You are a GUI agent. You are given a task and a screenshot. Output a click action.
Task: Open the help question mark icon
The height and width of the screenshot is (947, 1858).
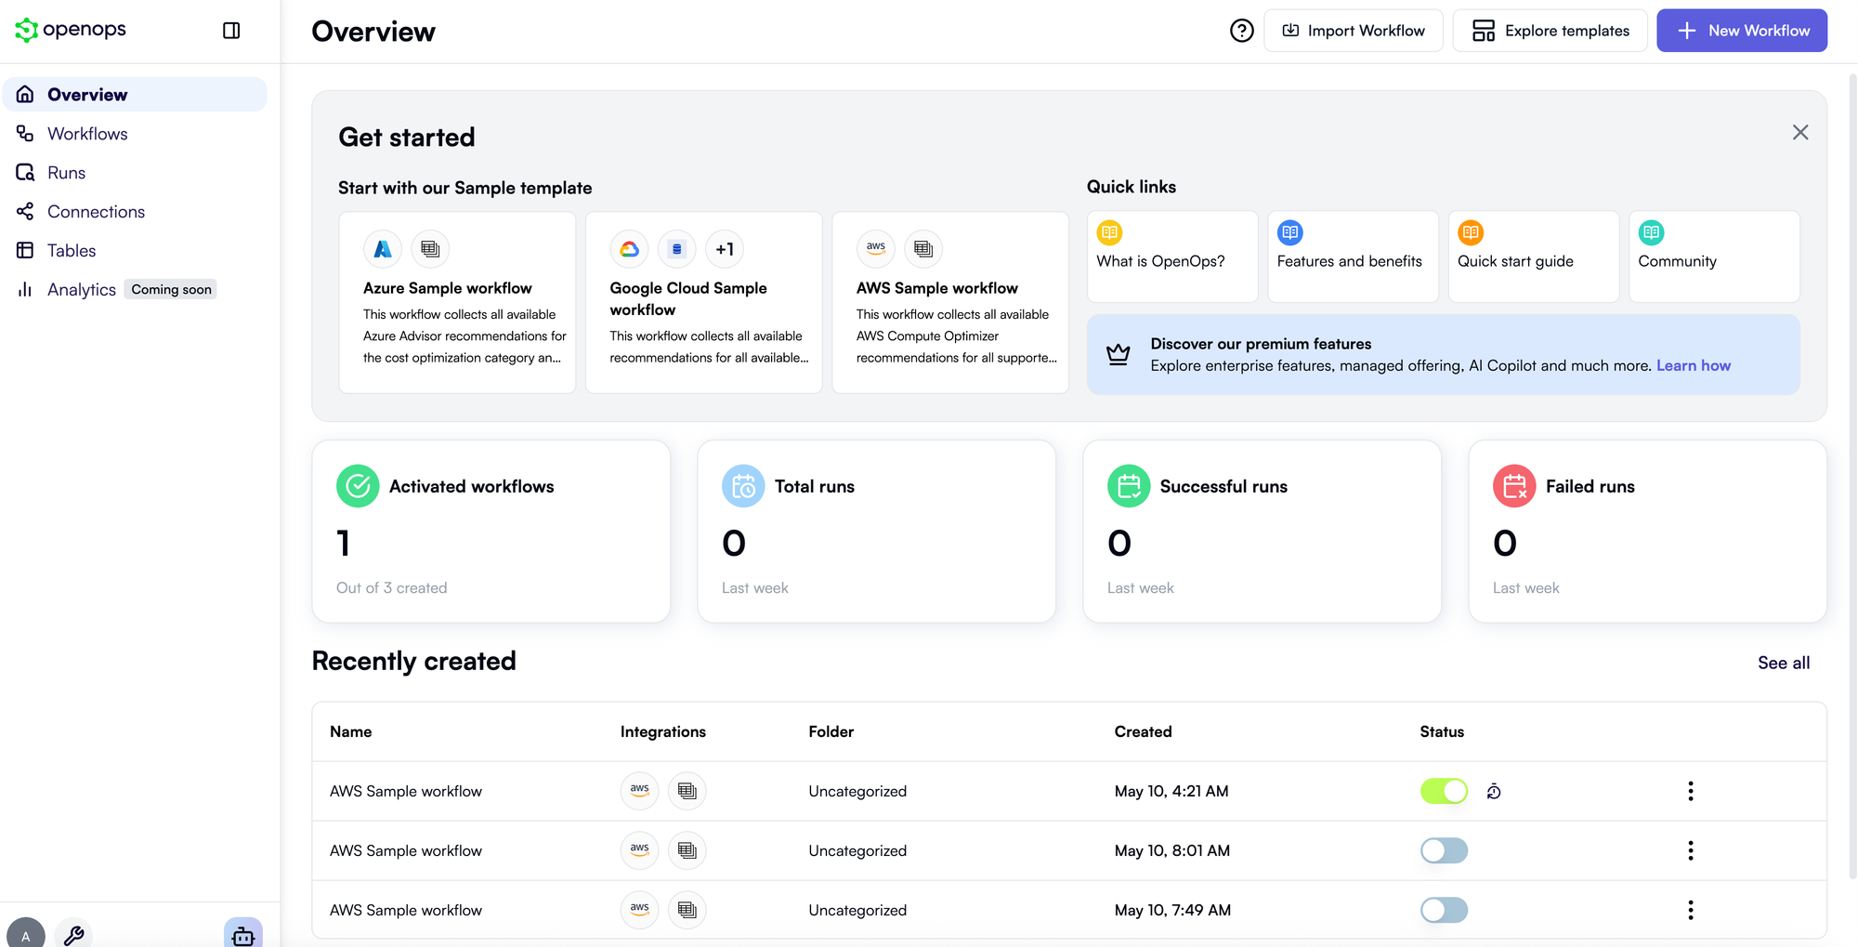point(1241,31)
